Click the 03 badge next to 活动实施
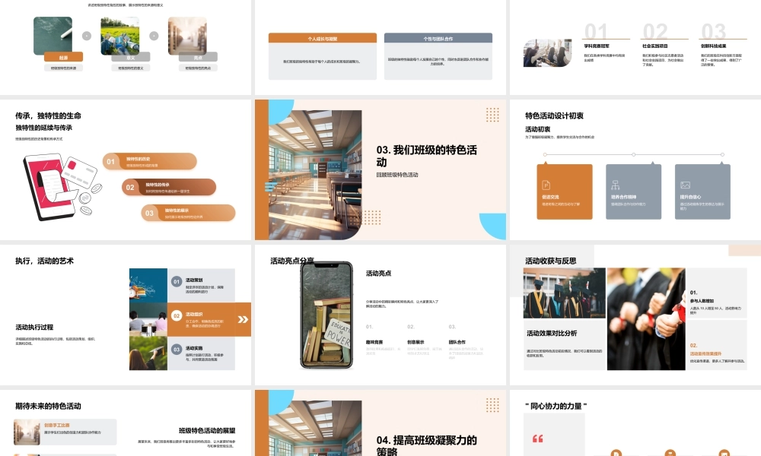 click(177, 350)
